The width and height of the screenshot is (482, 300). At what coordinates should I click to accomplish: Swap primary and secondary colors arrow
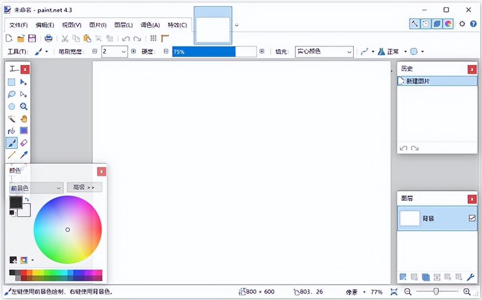27,199
